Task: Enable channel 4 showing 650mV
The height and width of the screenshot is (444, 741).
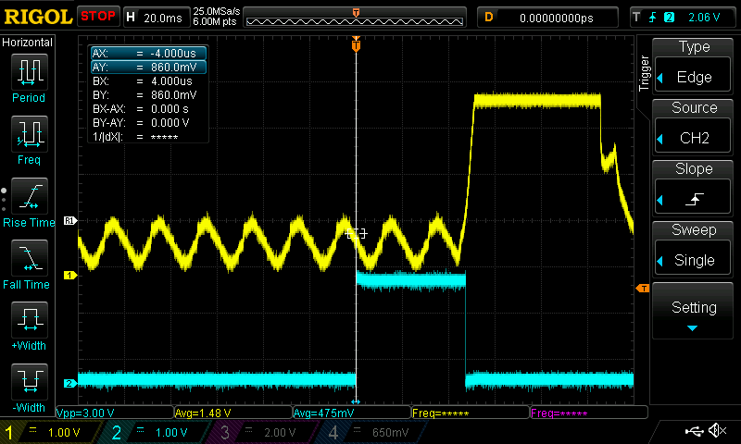Action: pos(371,432)
